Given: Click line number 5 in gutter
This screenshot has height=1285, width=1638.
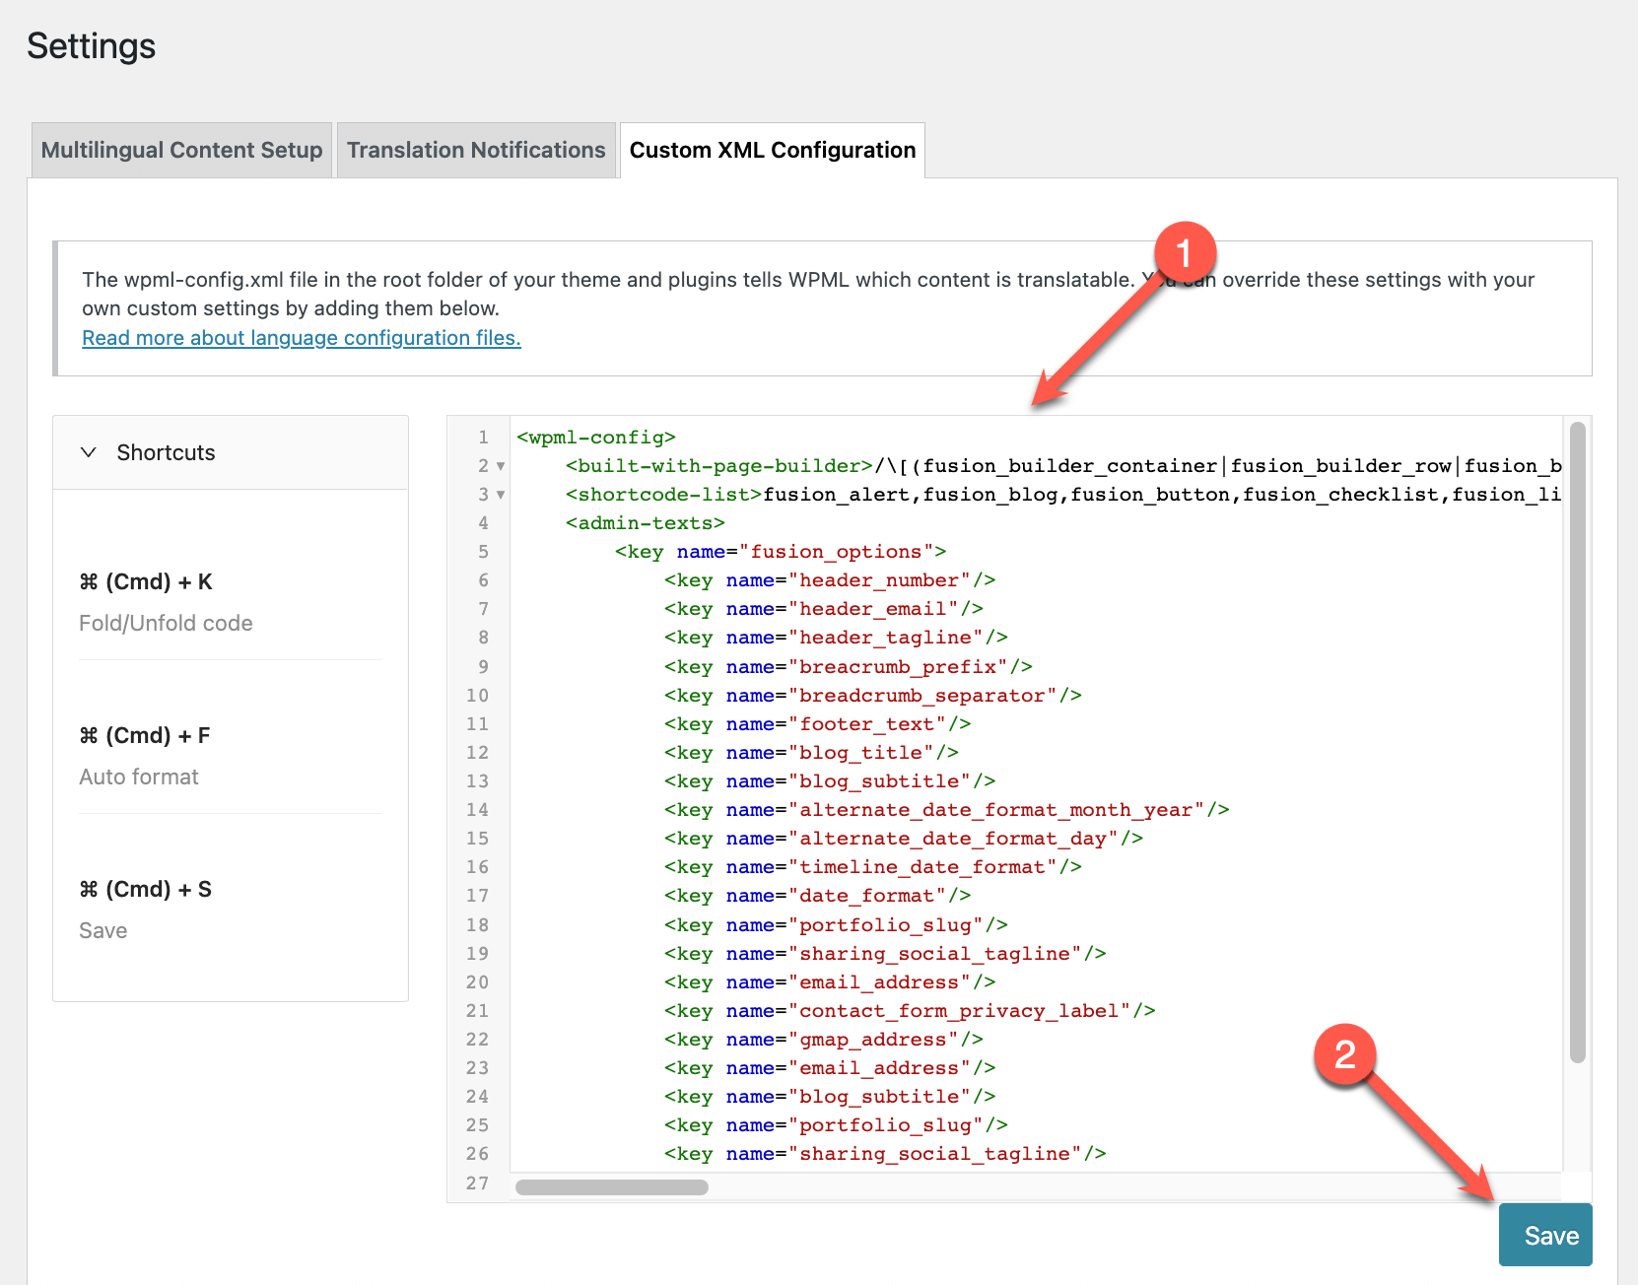Looking at the screenshot, I should (x=483, y=552).
